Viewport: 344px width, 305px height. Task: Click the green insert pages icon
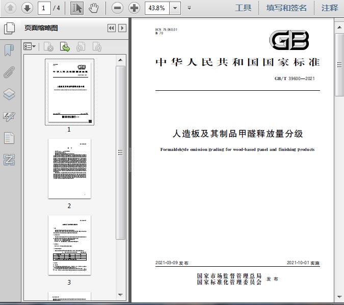point(65,47)
